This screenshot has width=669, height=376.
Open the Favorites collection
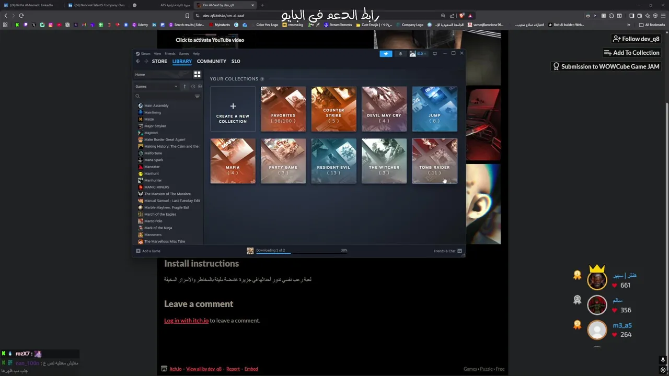283,109
